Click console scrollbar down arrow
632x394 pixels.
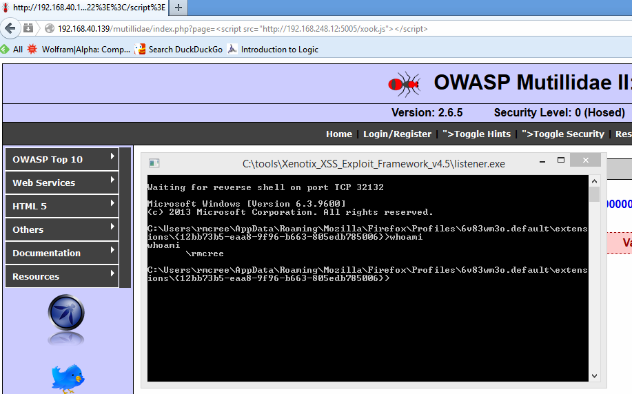click(594, 376)
